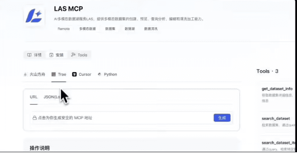Select the Cursor platform tab

pyautogui.click(x=82, y=75)
